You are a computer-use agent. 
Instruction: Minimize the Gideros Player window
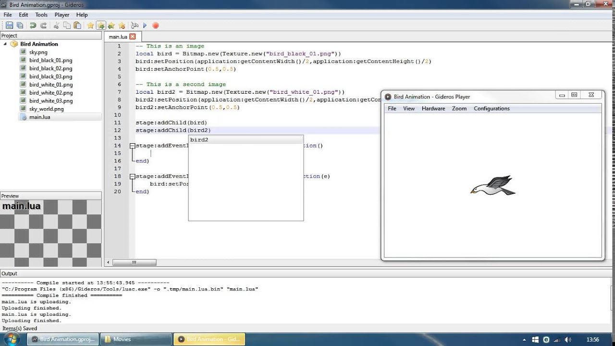(x=562, y=95)
